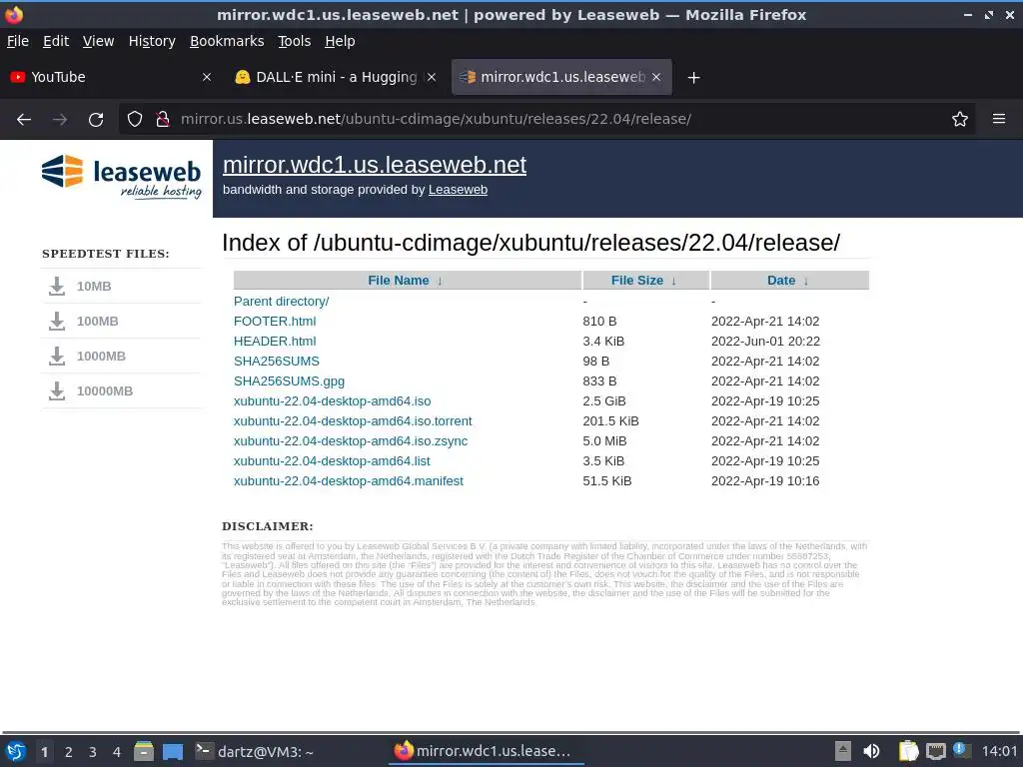
Task: Click the 2.5 GiB file size cell
Action: pos(604,401)
